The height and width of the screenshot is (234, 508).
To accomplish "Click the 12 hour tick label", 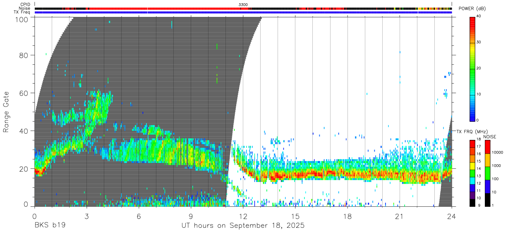I will click(x=243, y=217).
